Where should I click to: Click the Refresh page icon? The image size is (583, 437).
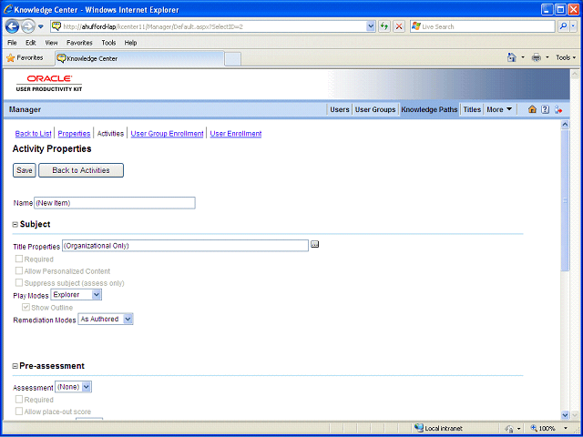(384, 26)
